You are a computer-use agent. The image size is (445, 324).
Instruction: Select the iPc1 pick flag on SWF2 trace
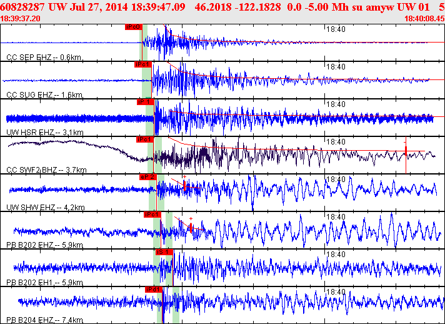pyautogui.click(x=144, y=139)
